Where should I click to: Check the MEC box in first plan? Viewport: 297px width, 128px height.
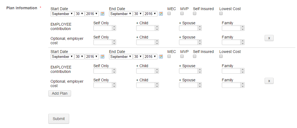(x=169, y=13)
